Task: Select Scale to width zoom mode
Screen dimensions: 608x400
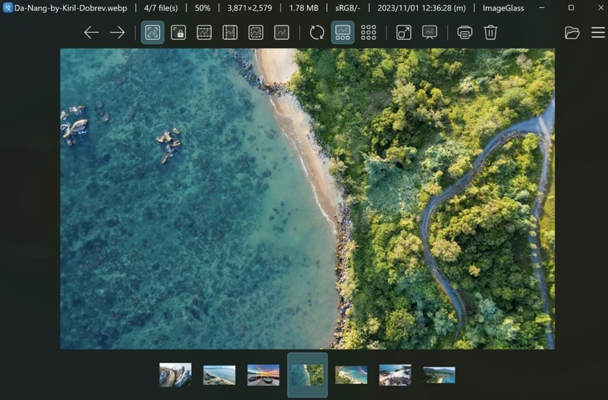Action: (x=204, y=33)
